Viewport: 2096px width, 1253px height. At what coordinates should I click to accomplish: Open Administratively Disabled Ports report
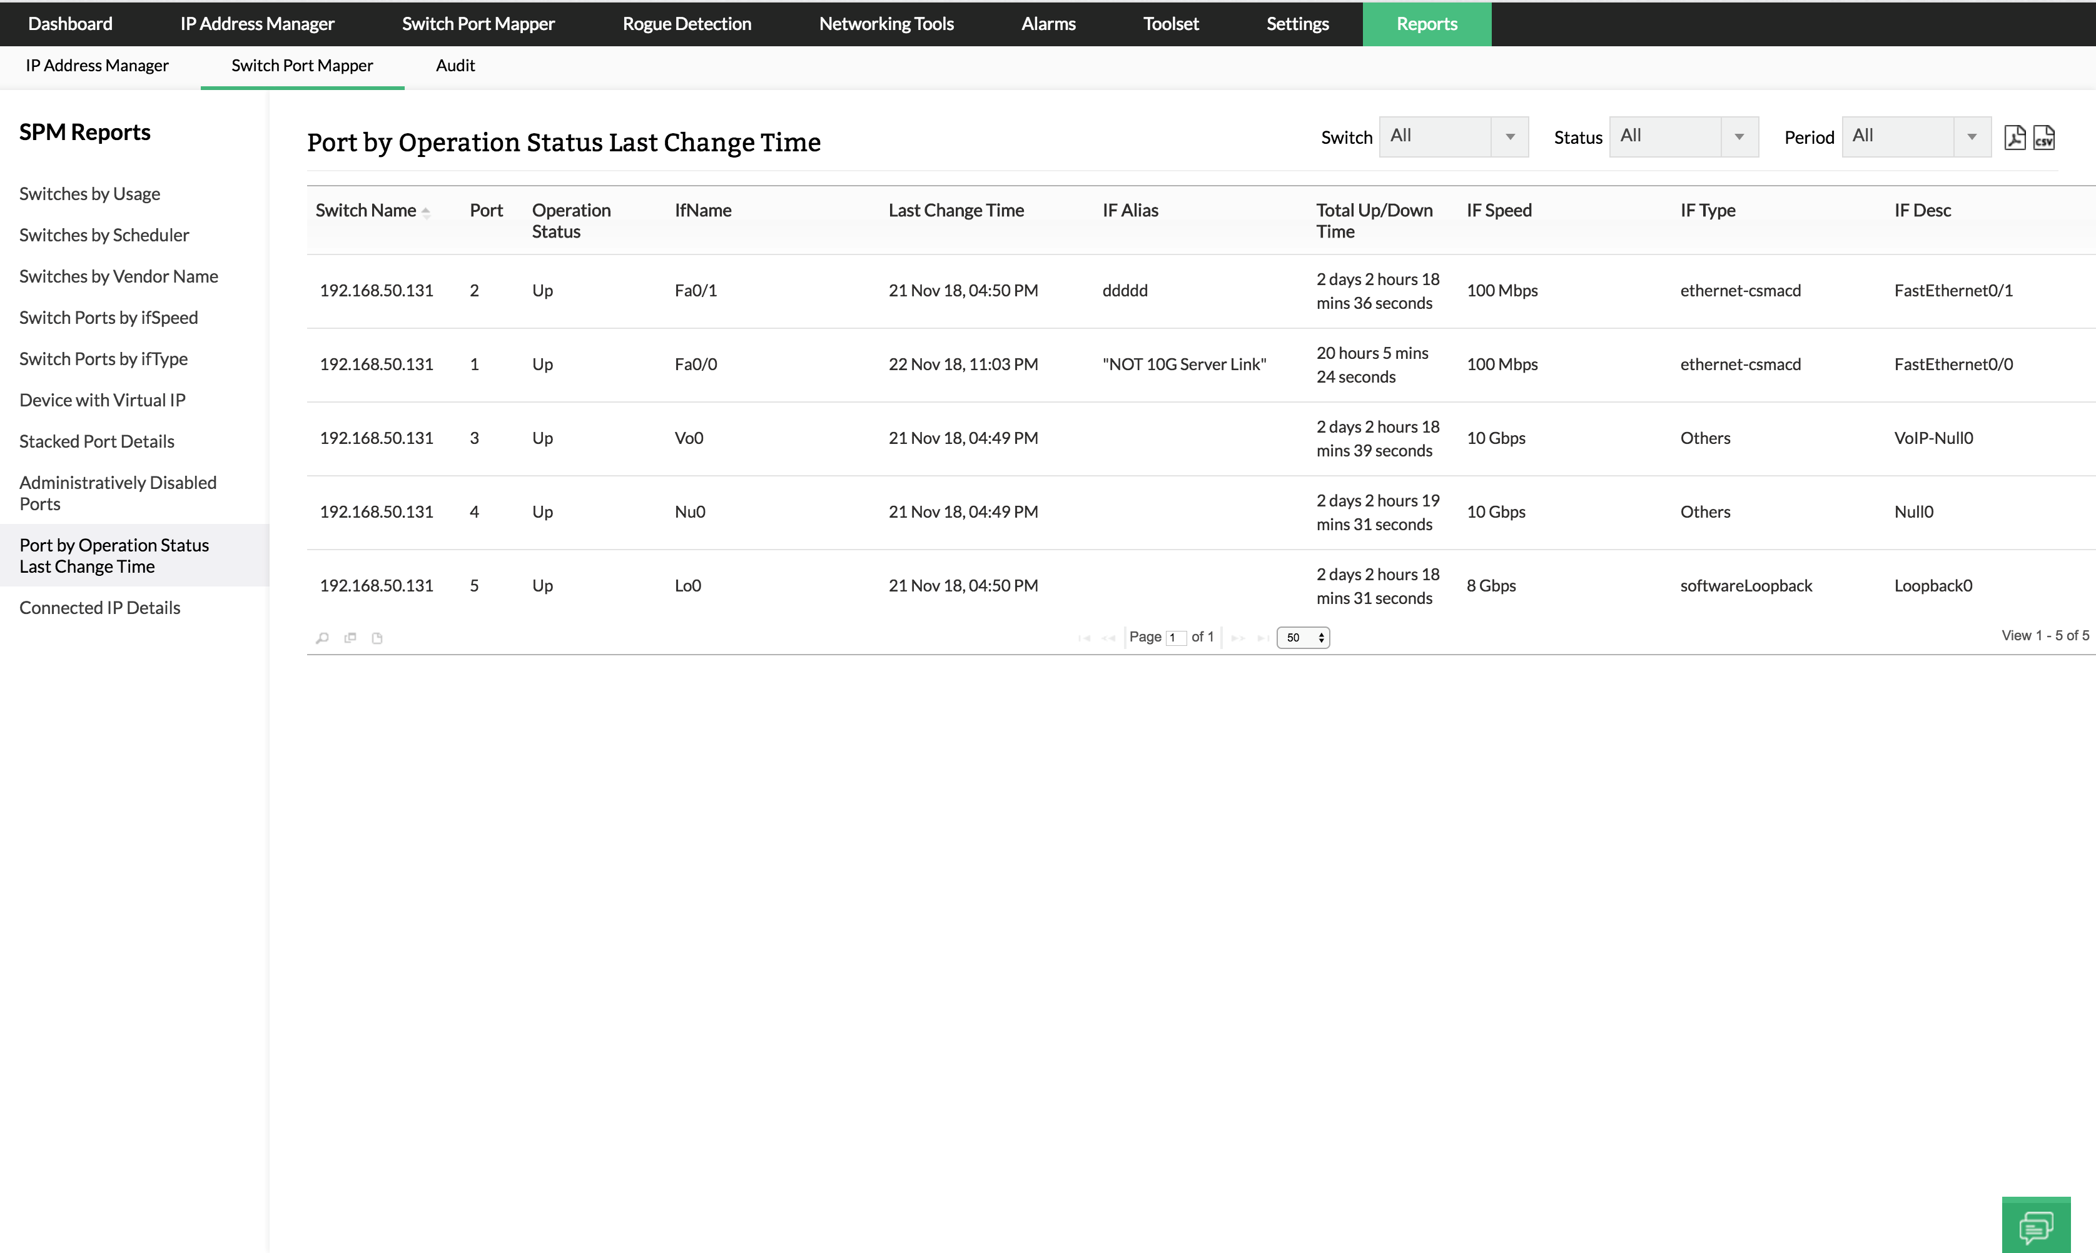(x=118, y=493)
